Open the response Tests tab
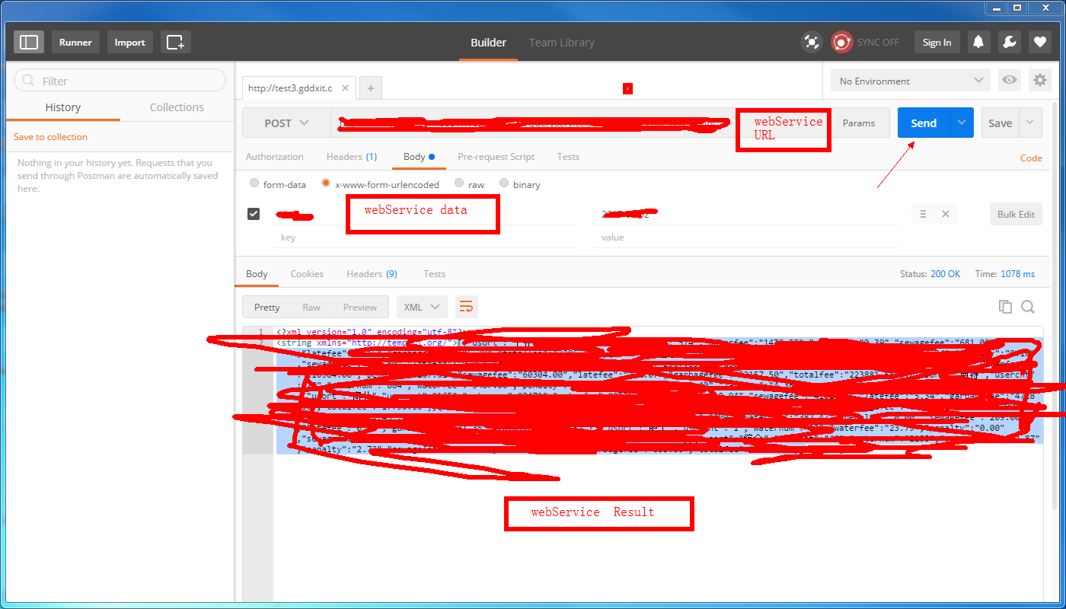This screenshot has width=1066, height=609. pos(434,274)
